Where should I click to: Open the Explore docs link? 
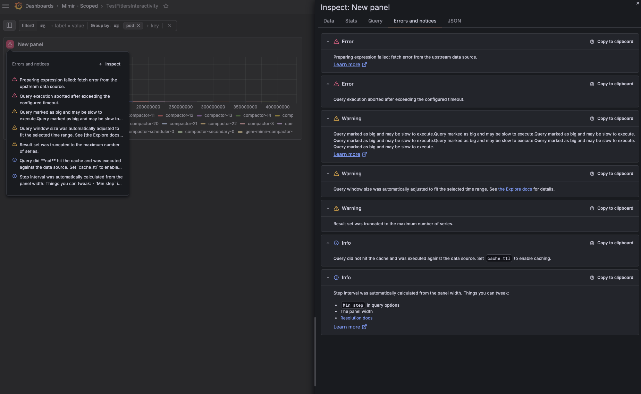coord(515,189)
